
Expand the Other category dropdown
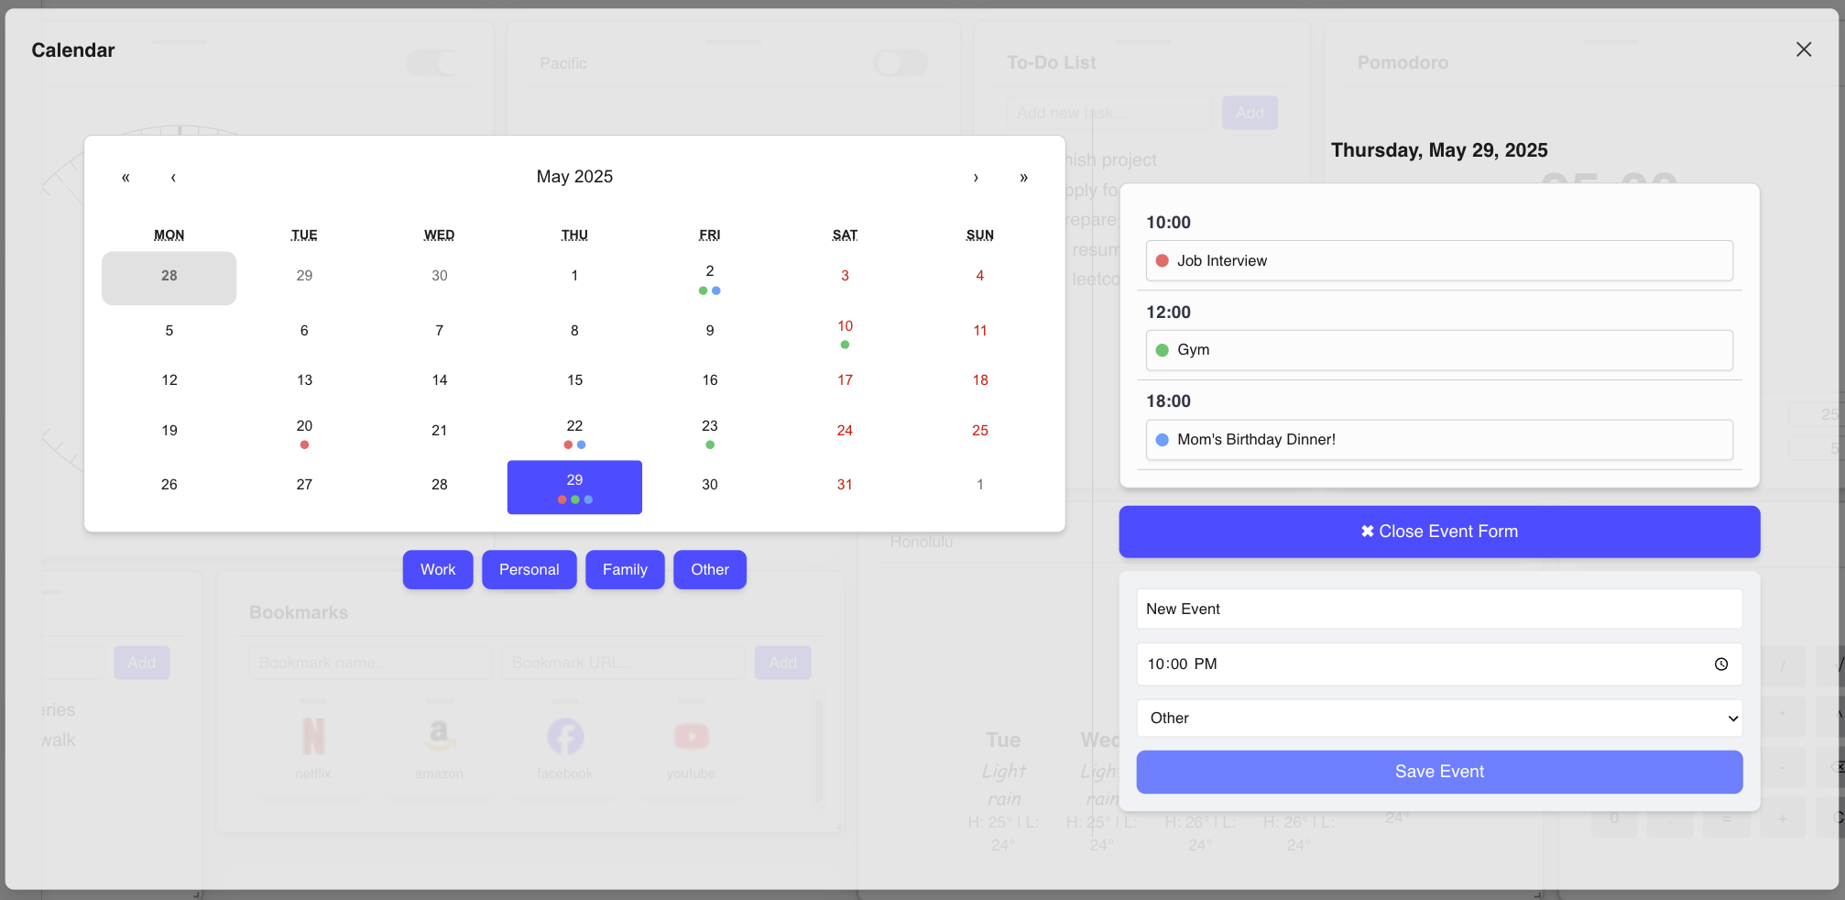coord(1438,719)
